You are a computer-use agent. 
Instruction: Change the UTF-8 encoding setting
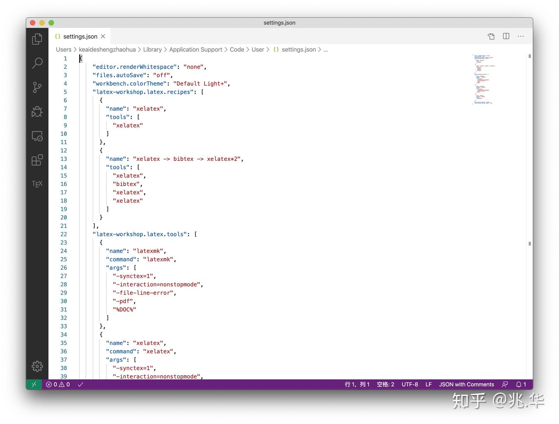(x=410, y=384)
